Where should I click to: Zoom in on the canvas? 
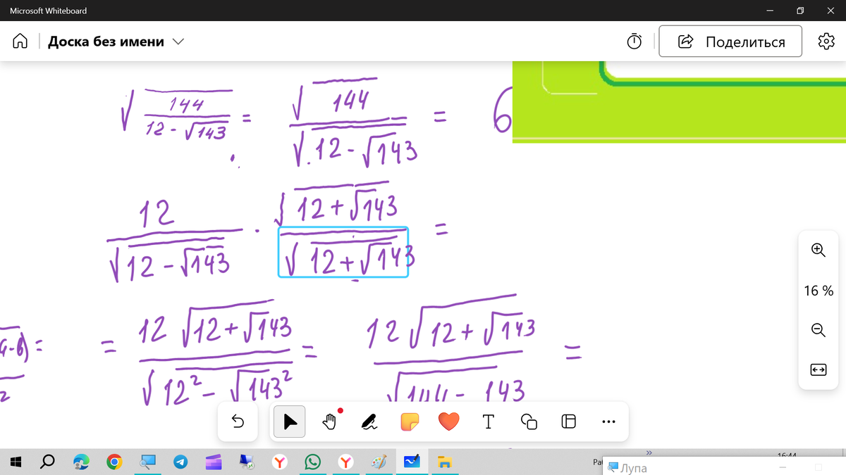coord(818,249)
